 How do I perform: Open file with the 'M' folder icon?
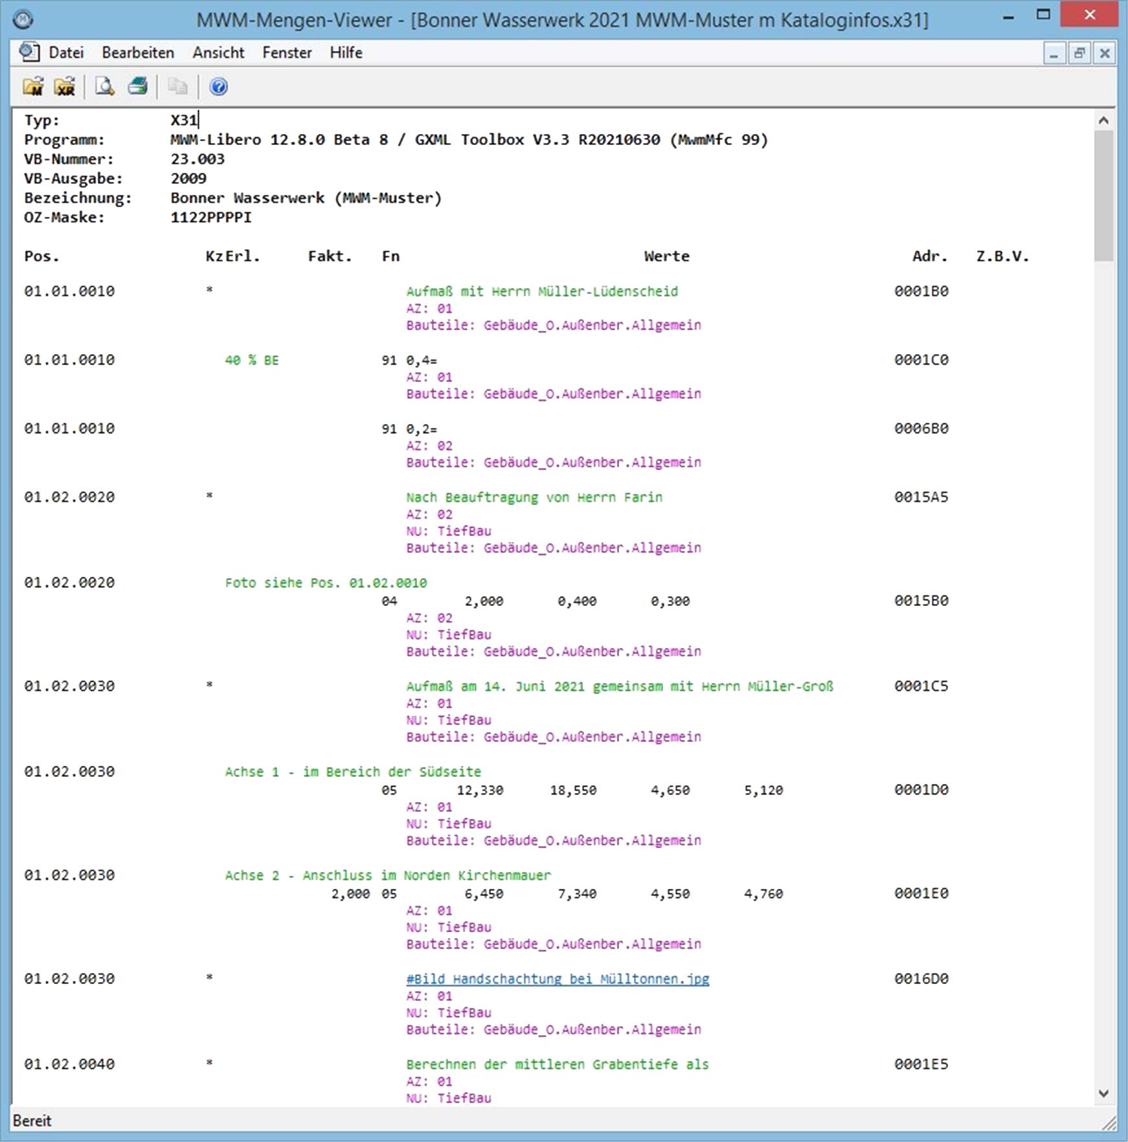(x=33, y=87)
